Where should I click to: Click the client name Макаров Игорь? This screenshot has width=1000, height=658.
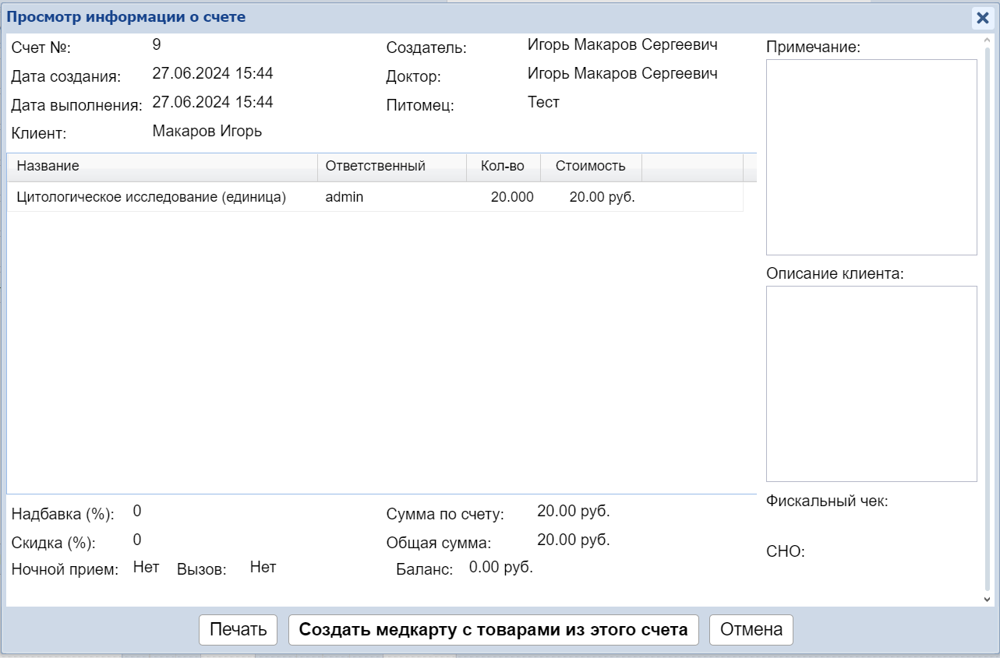pyautogui.click(x=207, y=131)
